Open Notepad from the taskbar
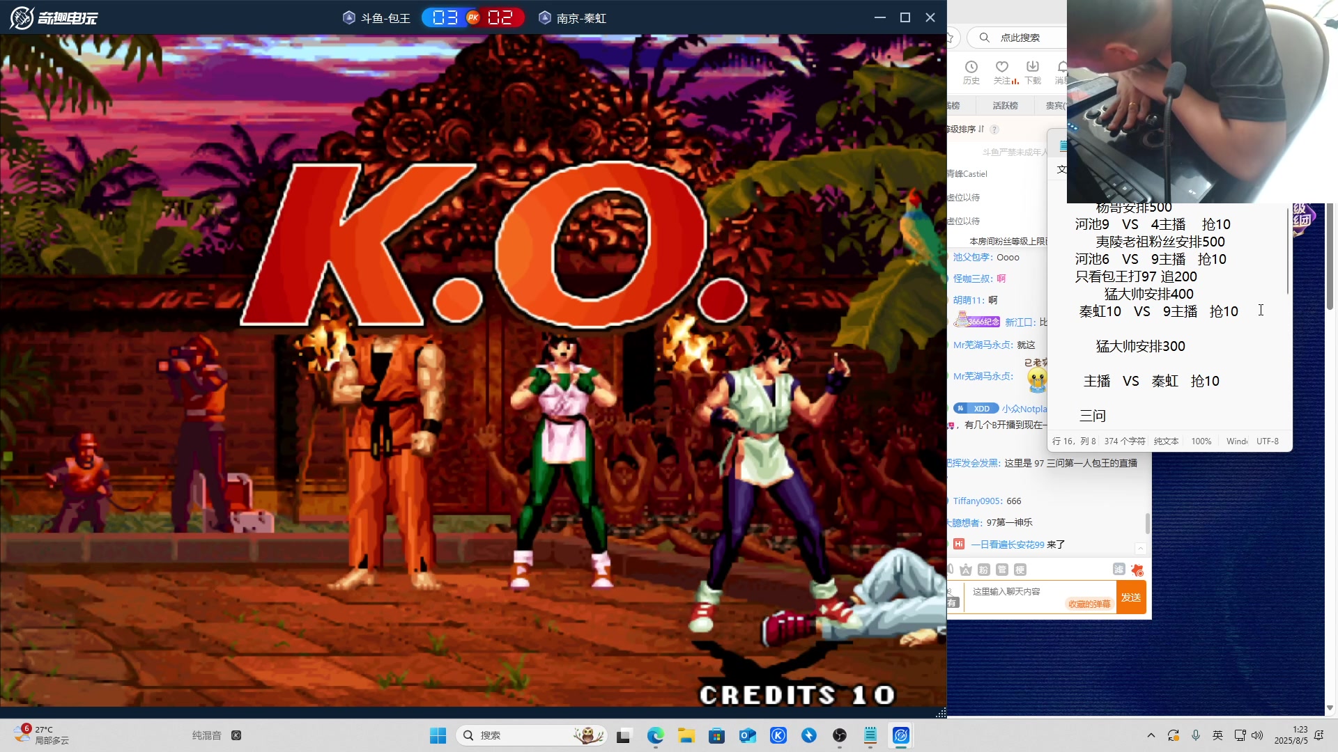 [x=870, y=735]
